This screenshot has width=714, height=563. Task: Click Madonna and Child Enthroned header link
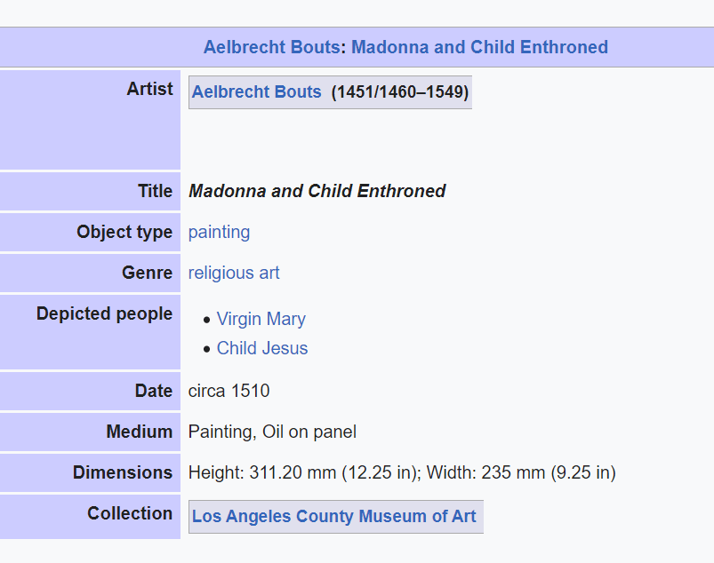[479, 48]
